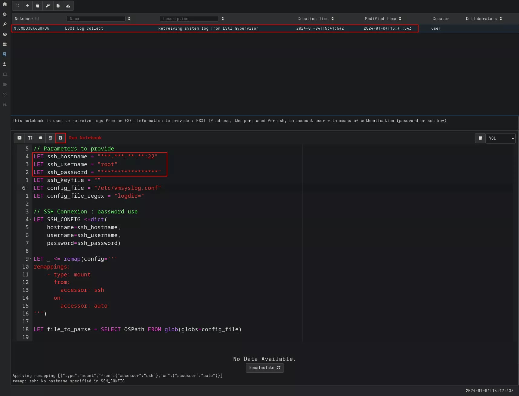
Task: Sort by Collaborators column arrows
Action: [501, 19]
